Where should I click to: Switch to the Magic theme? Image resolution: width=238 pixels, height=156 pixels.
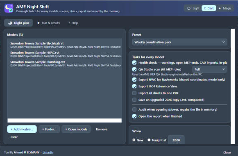(x=225, y=8)
